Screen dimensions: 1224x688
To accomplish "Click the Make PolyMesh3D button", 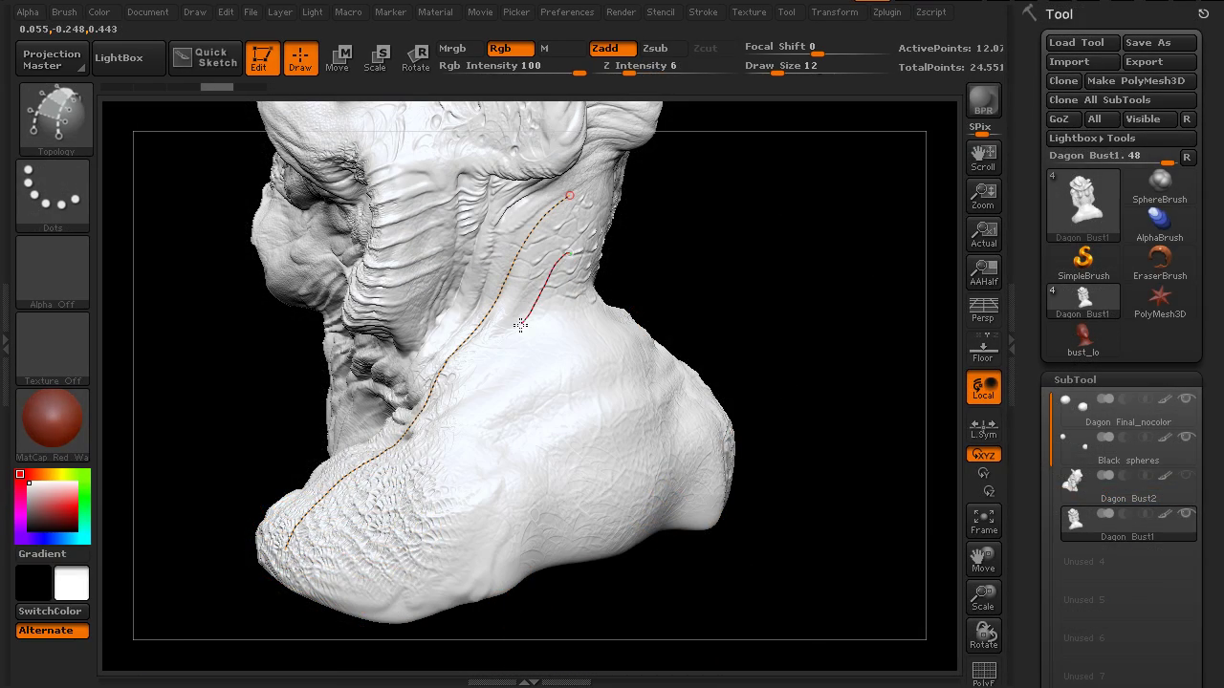I will click(x=1135, y=81).
